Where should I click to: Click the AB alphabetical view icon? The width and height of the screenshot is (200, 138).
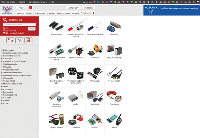pyautogui.click(x=19, y=40)
